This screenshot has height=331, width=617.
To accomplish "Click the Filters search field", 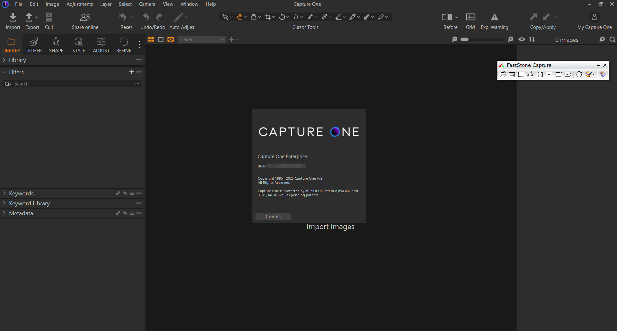I will click(x=72, y=84).
